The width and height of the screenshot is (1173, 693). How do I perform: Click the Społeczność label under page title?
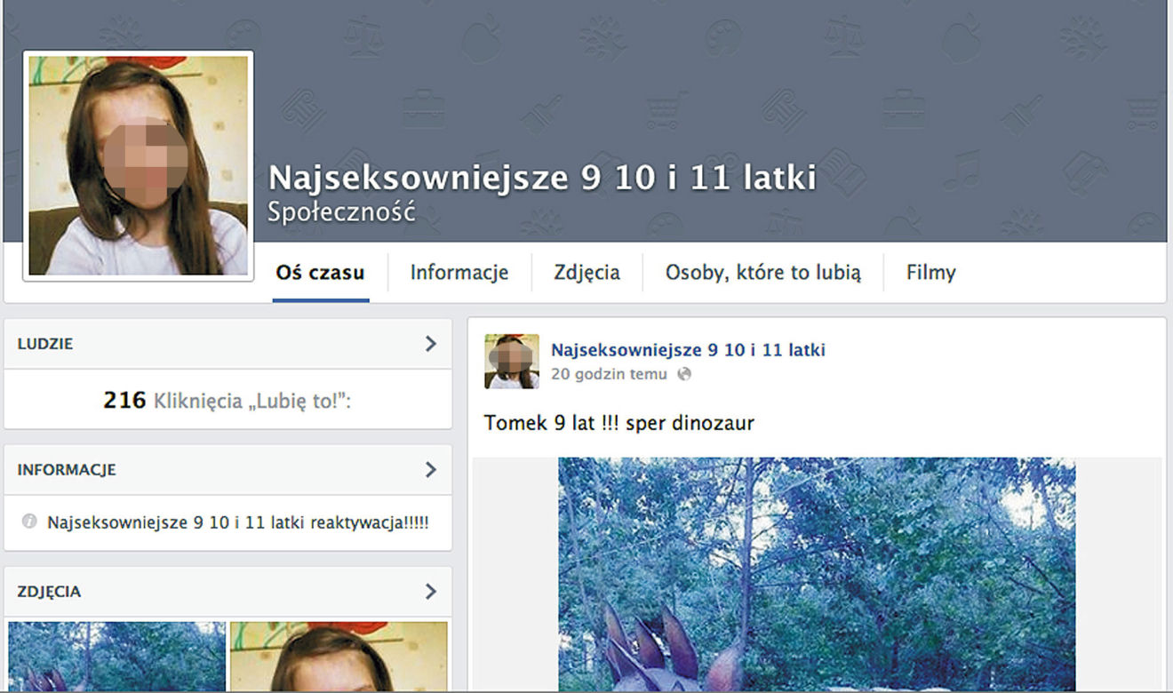[x=341, y=211]
